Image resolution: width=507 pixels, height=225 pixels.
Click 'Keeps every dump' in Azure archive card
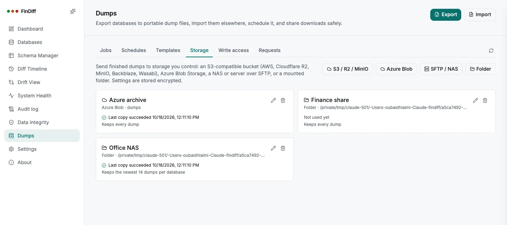click(x=120, y=124)
